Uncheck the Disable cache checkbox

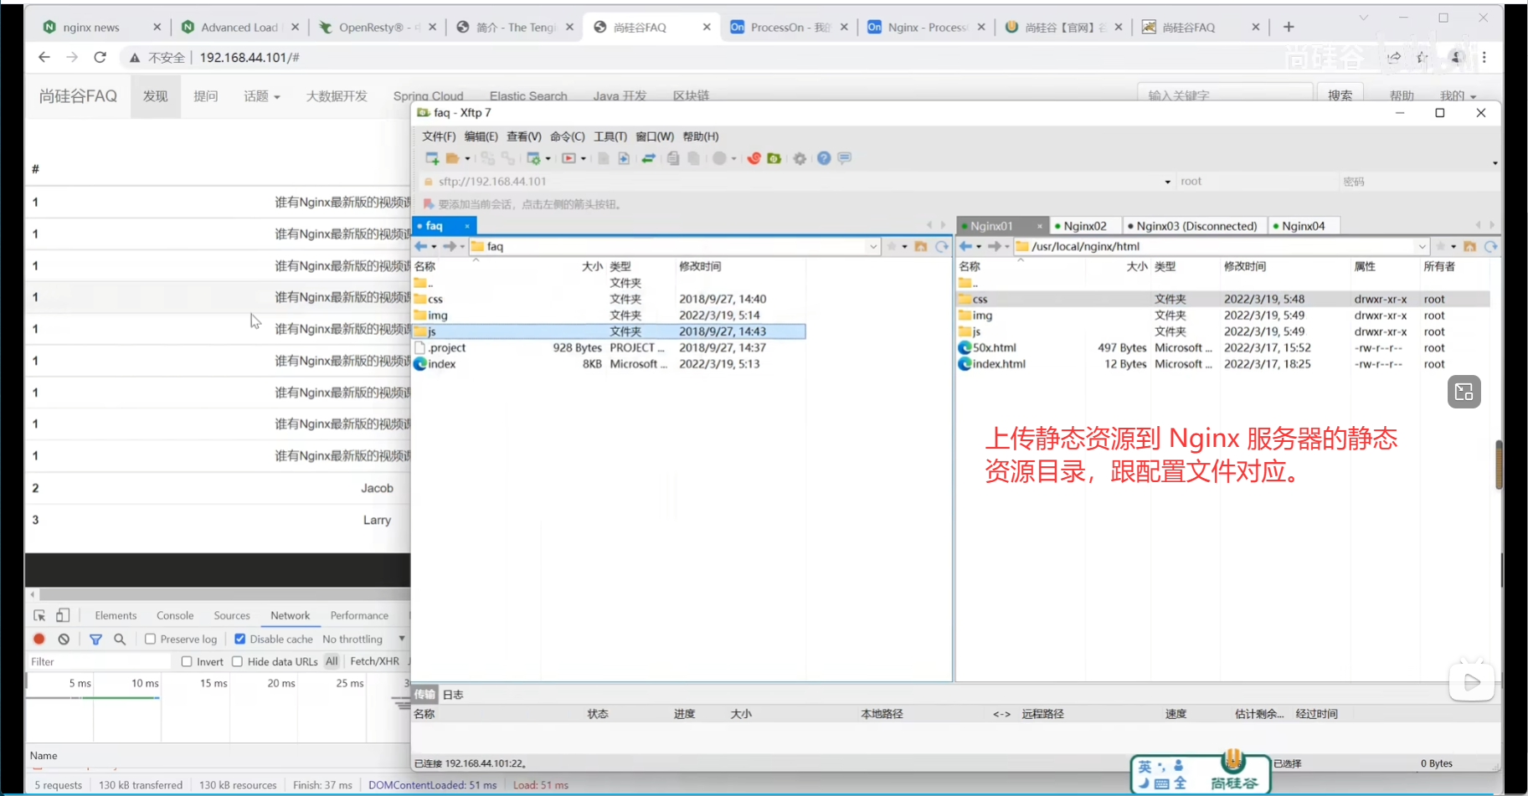tap(240, 639)
